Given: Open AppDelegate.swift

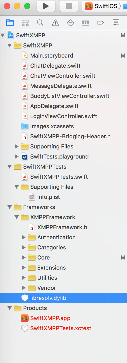Looking at the screenshot, I should point(54,106).
